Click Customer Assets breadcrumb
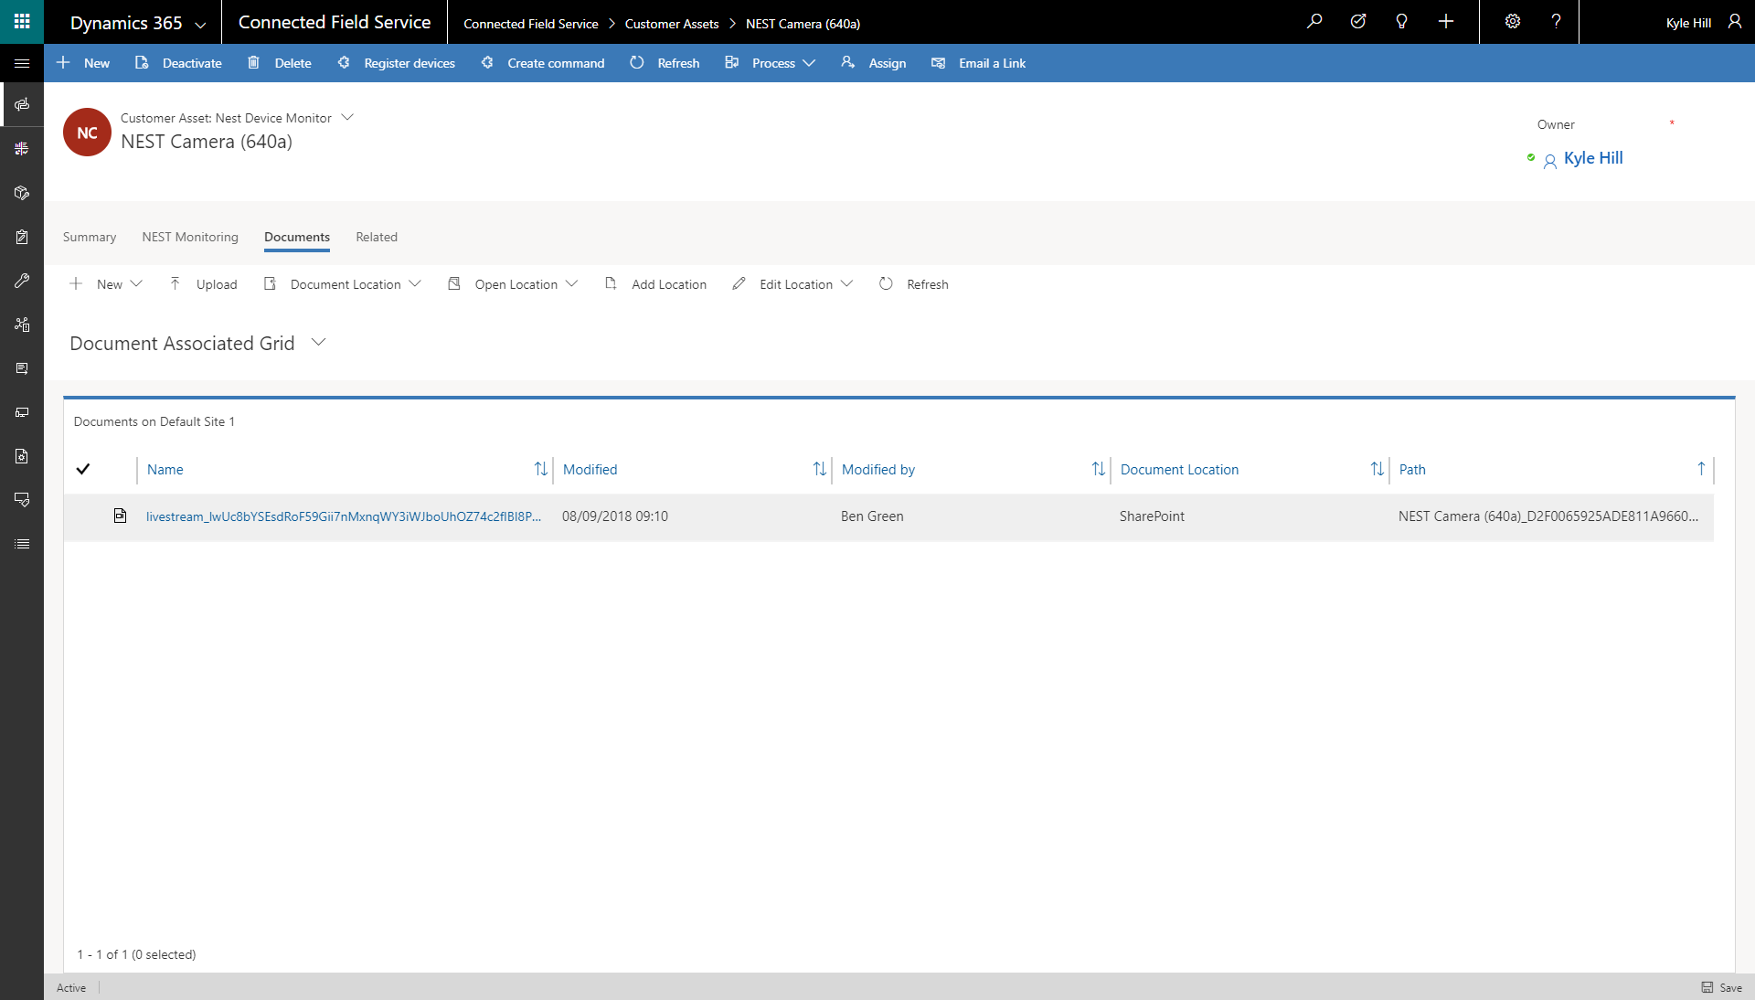The width and height of the screenshot is (1755, 1000). (672, 24)
